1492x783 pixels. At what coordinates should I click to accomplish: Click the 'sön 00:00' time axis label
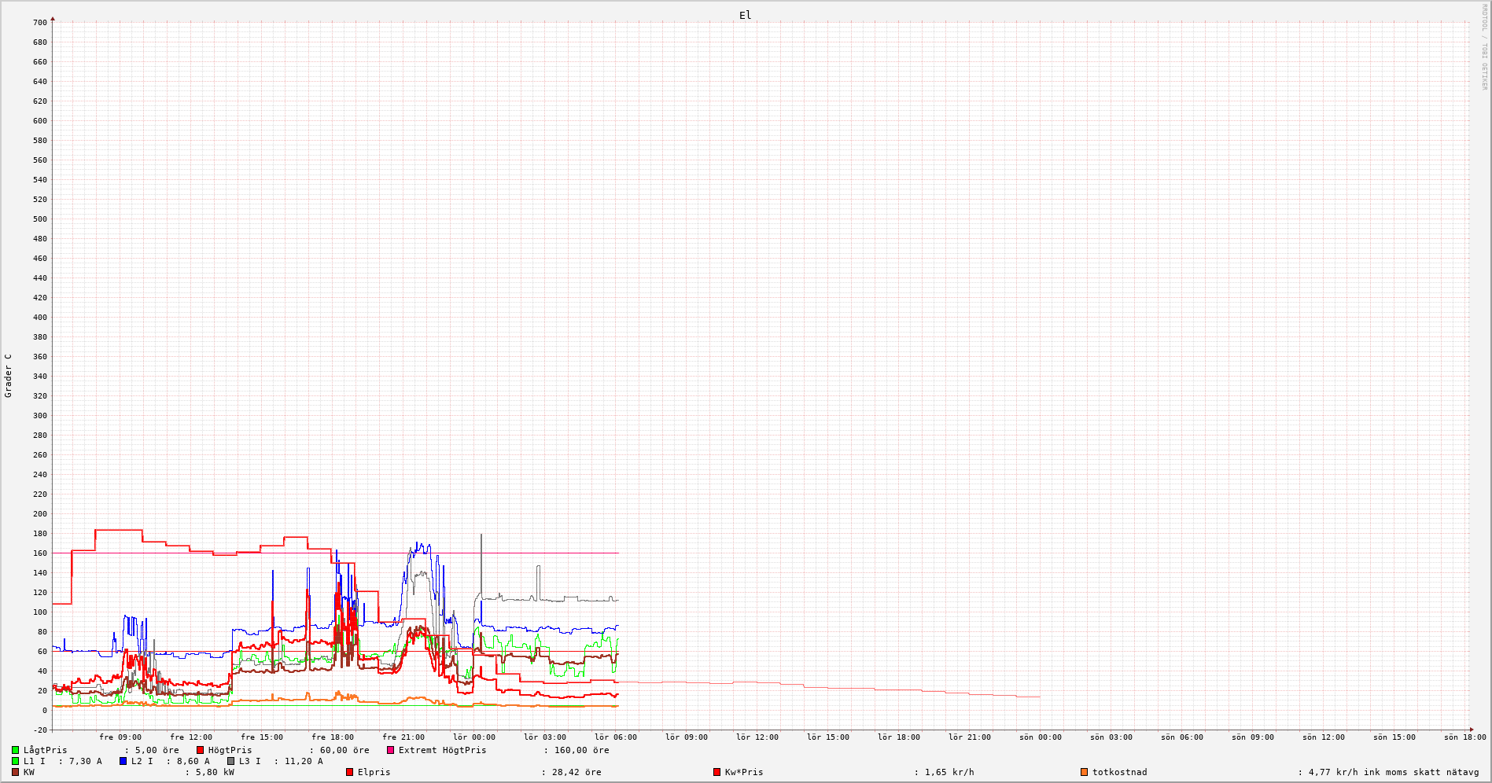tap(1041, 737)
